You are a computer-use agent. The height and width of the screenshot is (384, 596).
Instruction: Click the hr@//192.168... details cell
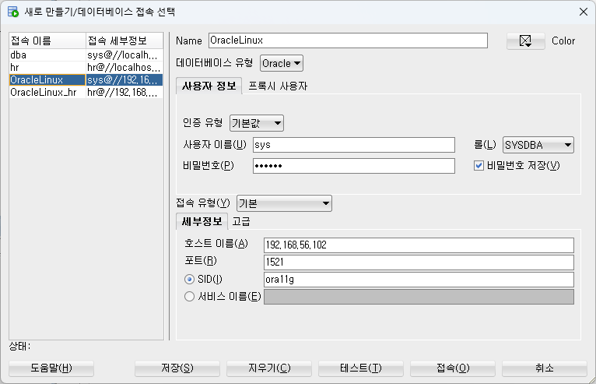click(x=124, y=93)
